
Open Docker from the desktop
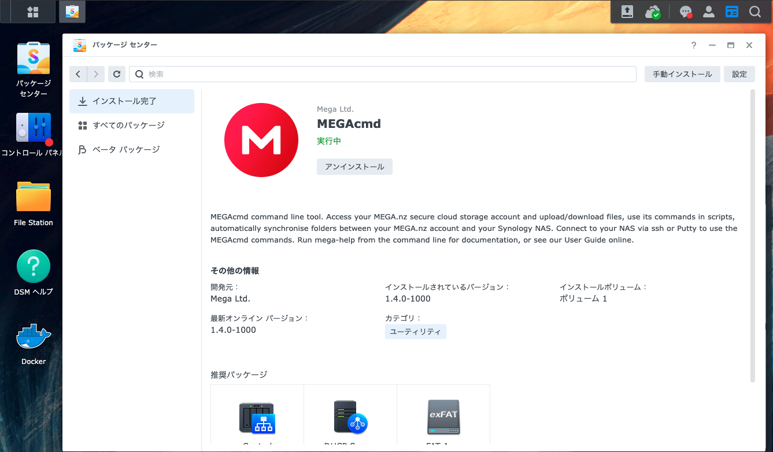pyautogui.click(x=33, y=336)
